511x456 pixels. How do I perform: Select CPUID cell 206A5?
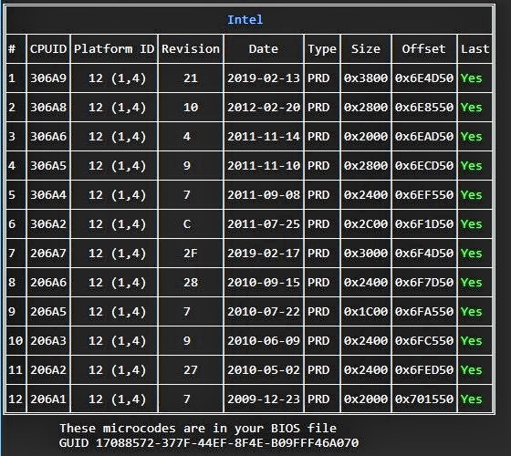[48, 312]
